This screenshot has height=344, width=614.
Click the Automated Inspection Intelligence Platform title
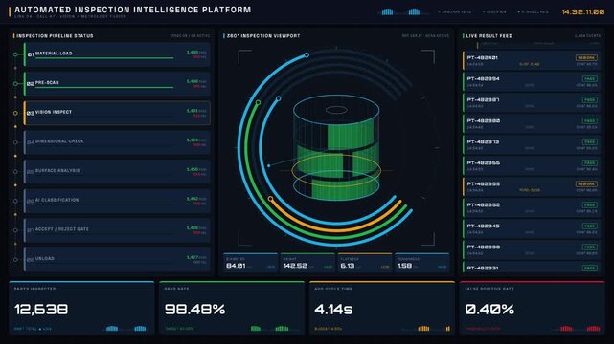[133, 10]
